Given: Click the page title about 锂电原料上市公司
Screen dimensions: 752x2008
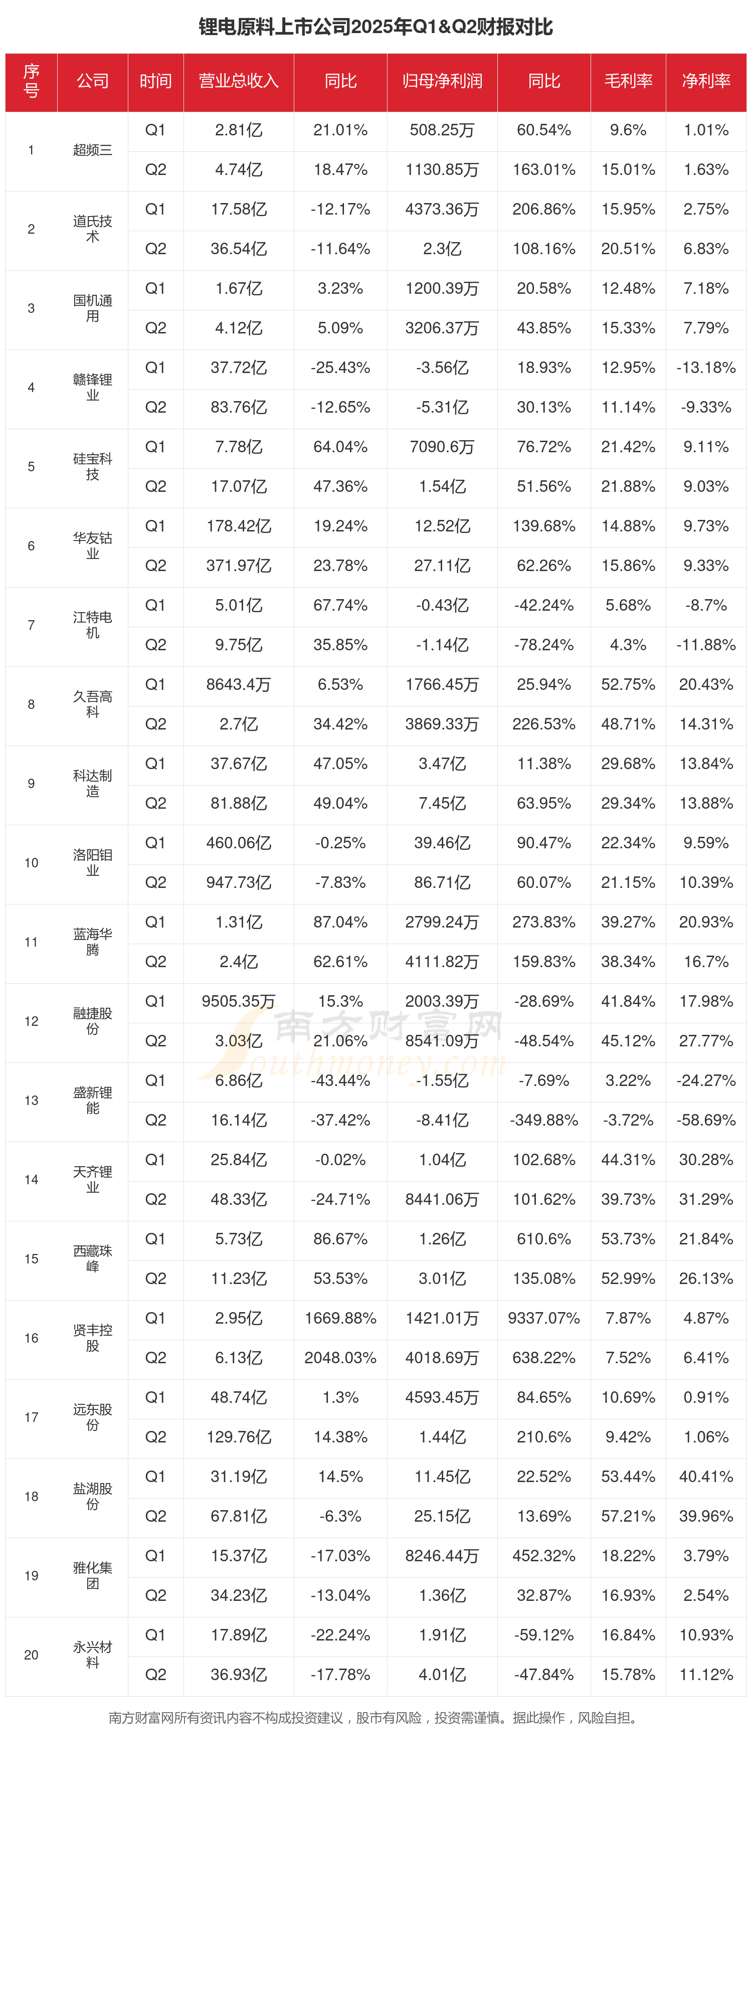Looking at the screenshot, I should pyautogui.click(x=375, y=27).
